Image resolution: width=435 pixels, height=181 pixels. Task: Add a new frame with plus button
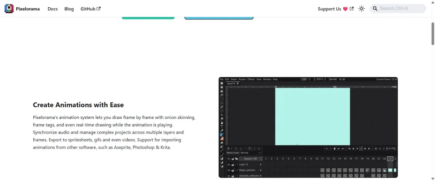pos(327,149)
